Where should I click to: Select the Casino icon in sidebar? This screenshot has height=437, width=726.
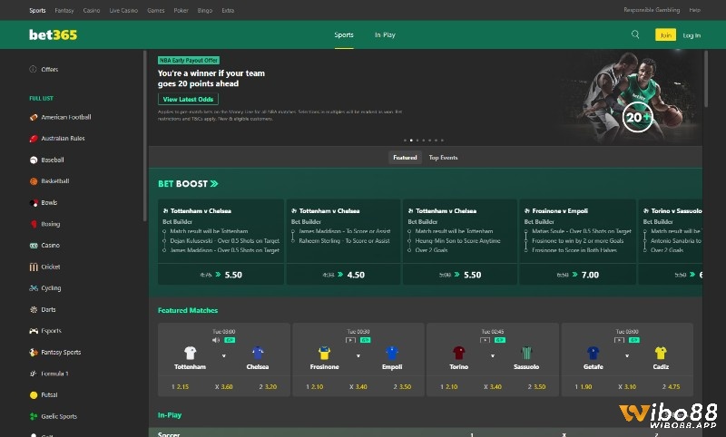(34, 246)
